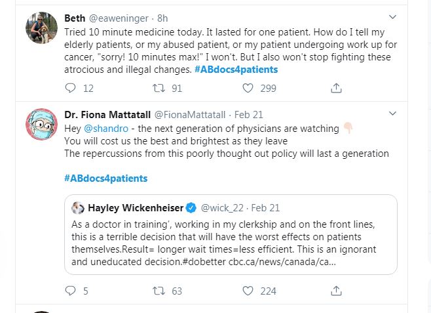Open more options chevron on Beth's tweet
Screen dimensions: 431x313
(x=392, y=16)
